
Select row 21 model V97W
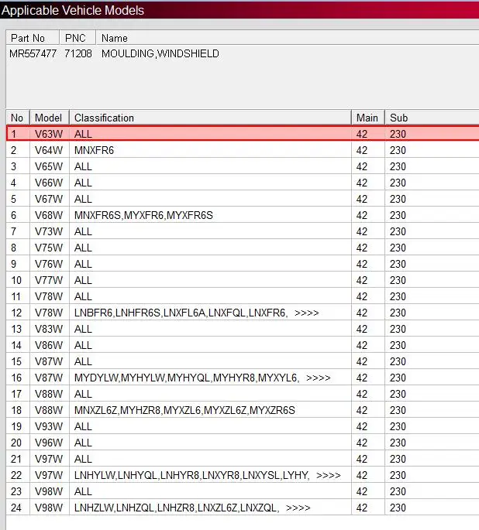49,459
